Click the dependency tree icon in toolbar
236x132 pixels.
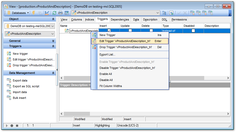pos(164,13)
